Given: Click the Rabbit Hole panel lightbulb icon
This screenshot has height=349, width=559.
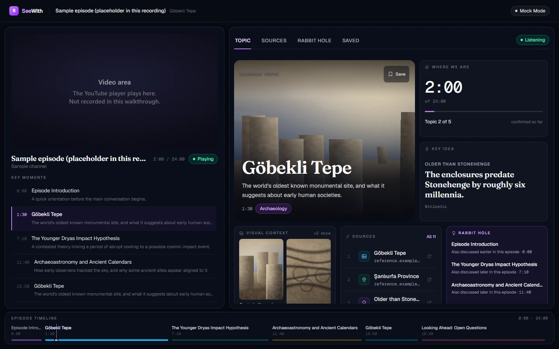Looking at the screenshot, I should [454, 233].
